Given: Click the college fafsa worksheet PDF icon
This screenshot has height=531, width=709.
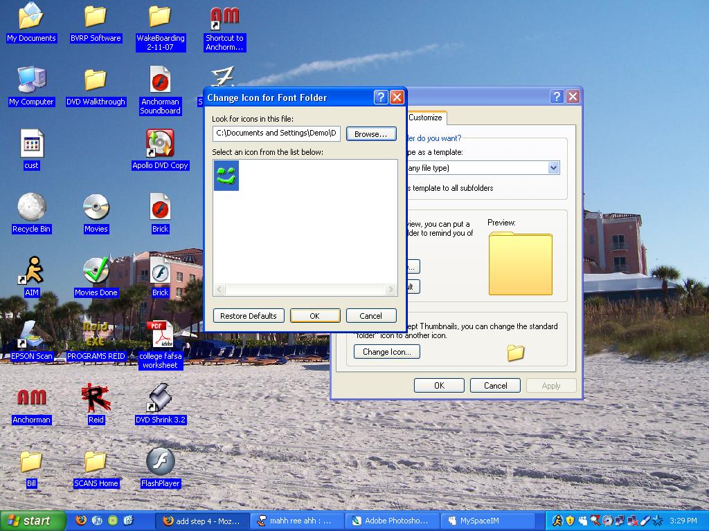Looking at the screenshot, I should 160,334.
